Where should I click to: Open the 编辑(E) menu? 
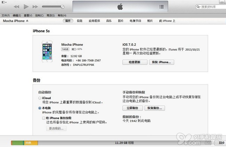[x=17, y=15]
